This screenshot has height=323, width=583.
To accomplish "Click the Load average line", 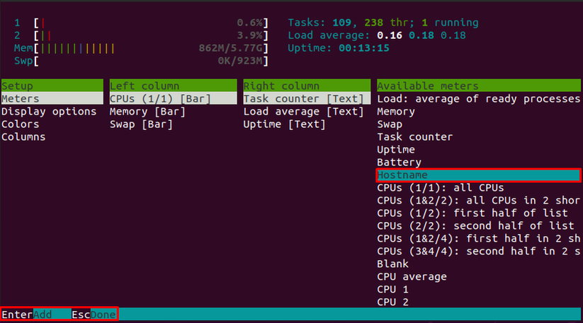I will [x=377, y=35].
